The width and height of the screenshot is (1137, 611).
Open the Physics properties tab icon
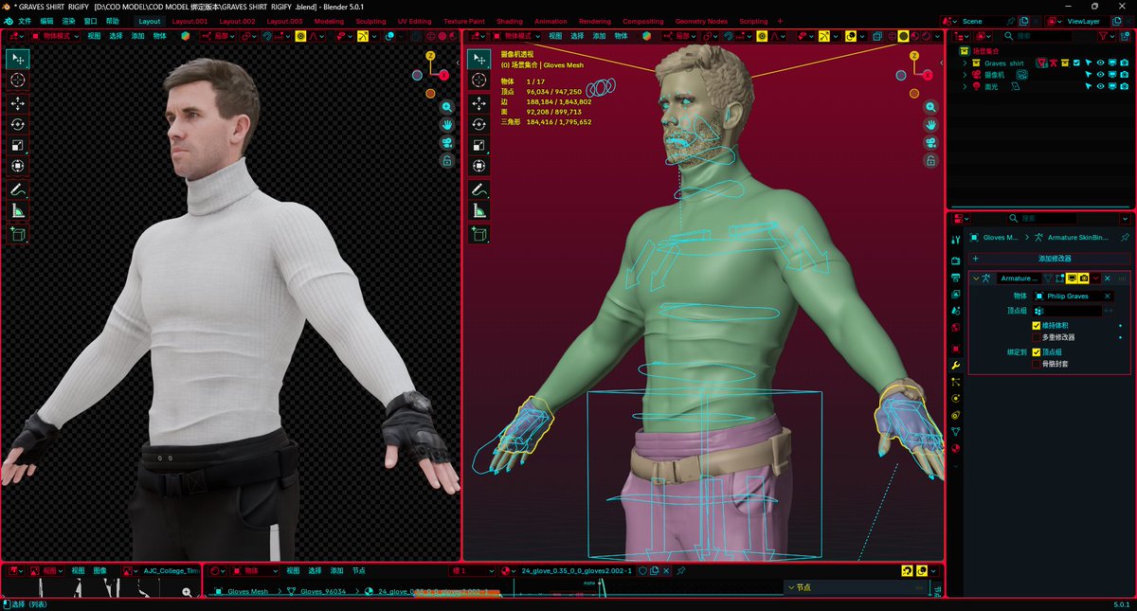(955, 398)
